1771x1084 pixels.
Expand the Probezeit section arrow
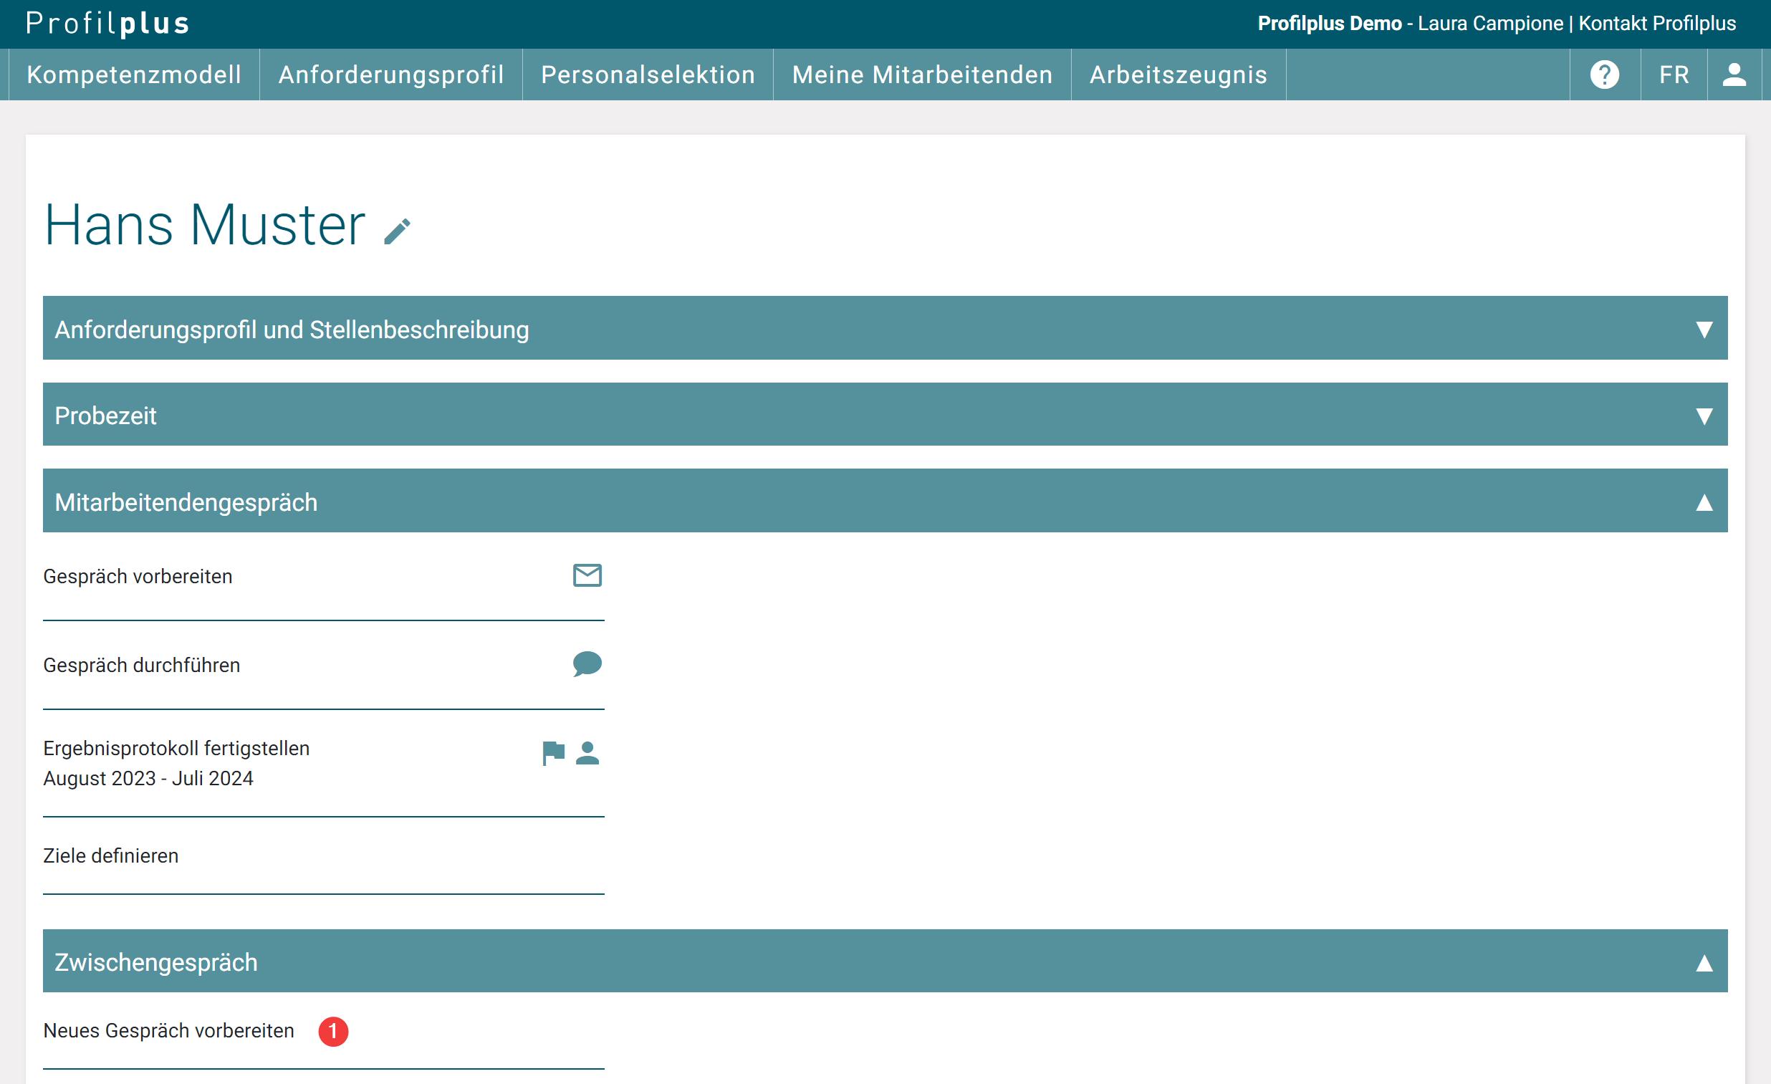(1704, 416)
